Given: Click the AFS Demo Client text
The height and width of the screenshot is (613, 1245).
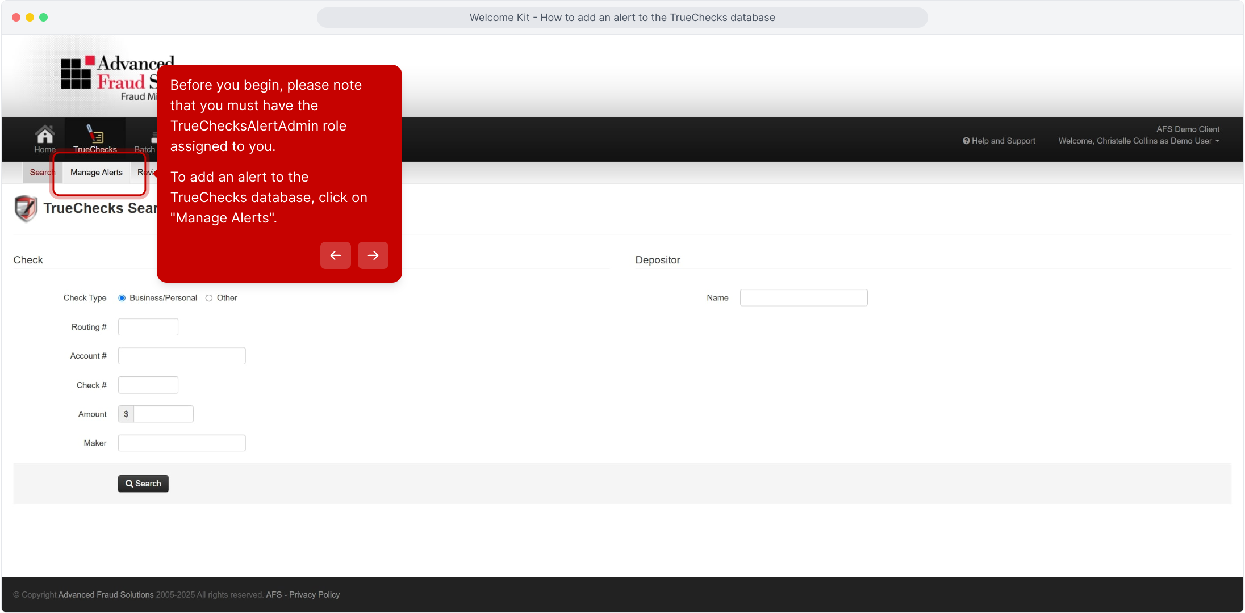Looking at the screenshot, I should tap(1188, 129).
